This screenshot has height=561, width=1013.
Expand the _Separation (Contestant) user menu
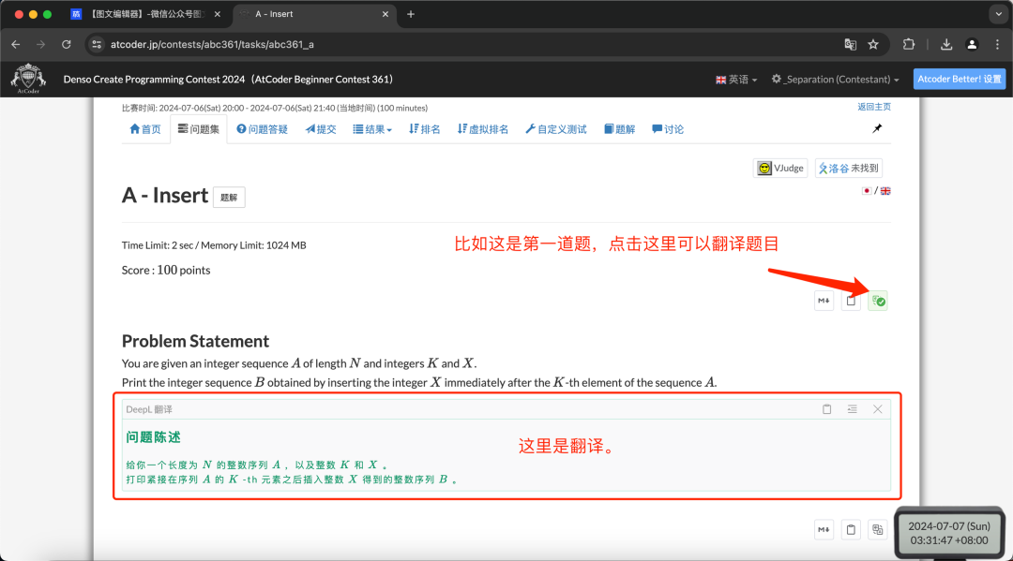click(x=835, y=79)
